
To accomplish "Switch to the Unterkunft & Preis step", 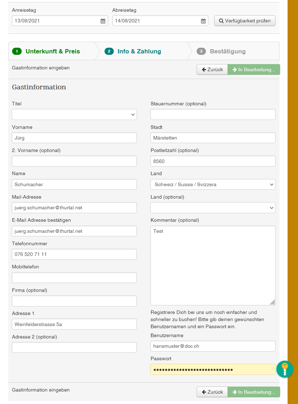I will 53,51.
